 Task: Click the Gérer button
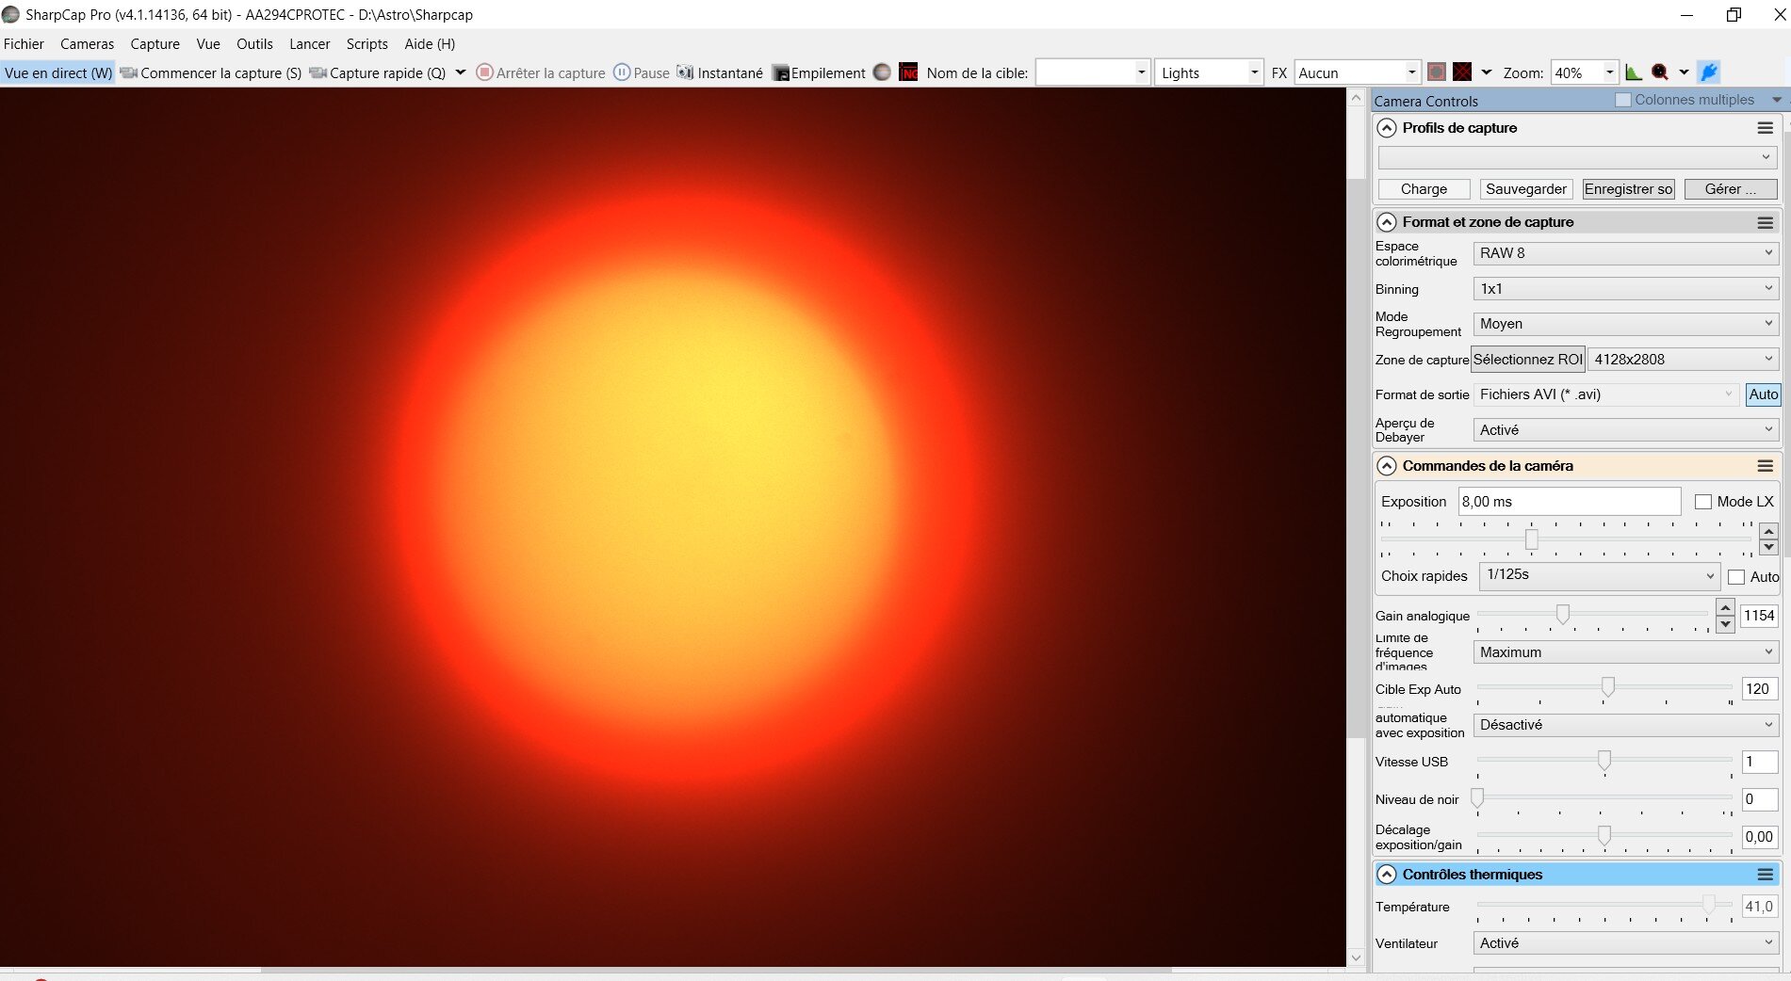(1731, 189)
